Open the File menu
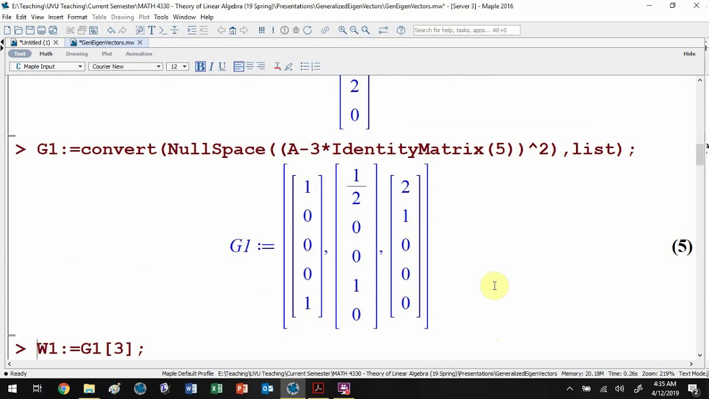 7,17
